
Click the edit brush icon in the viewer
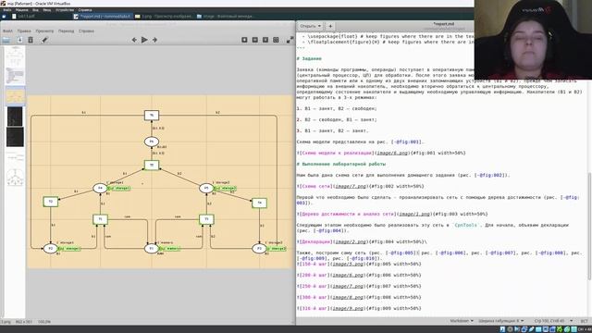coord(44,40)
